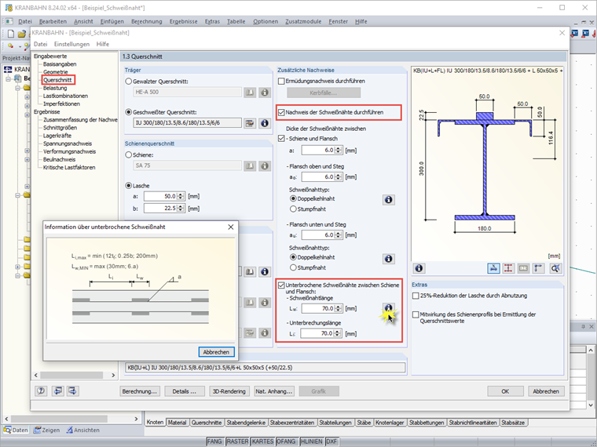This screenshot has height=447, width=597.
Task: Toggle principal axes display icon
Action: (538, 268)
